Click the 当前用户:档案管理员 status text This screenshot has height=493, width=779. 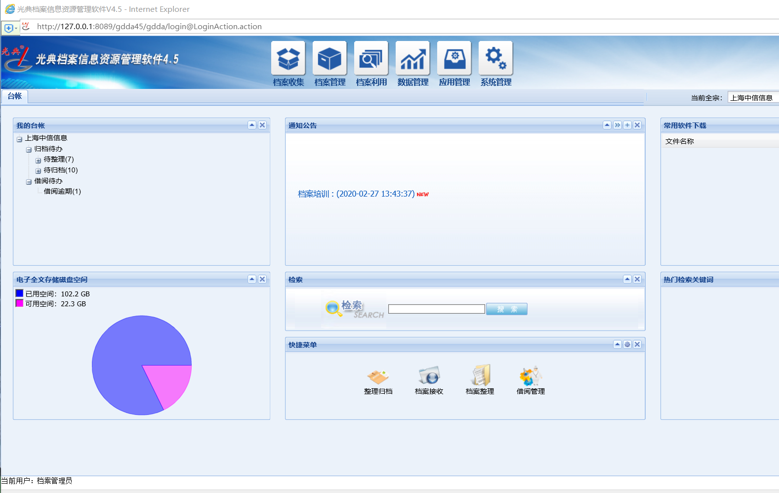[x=37, y=481]
